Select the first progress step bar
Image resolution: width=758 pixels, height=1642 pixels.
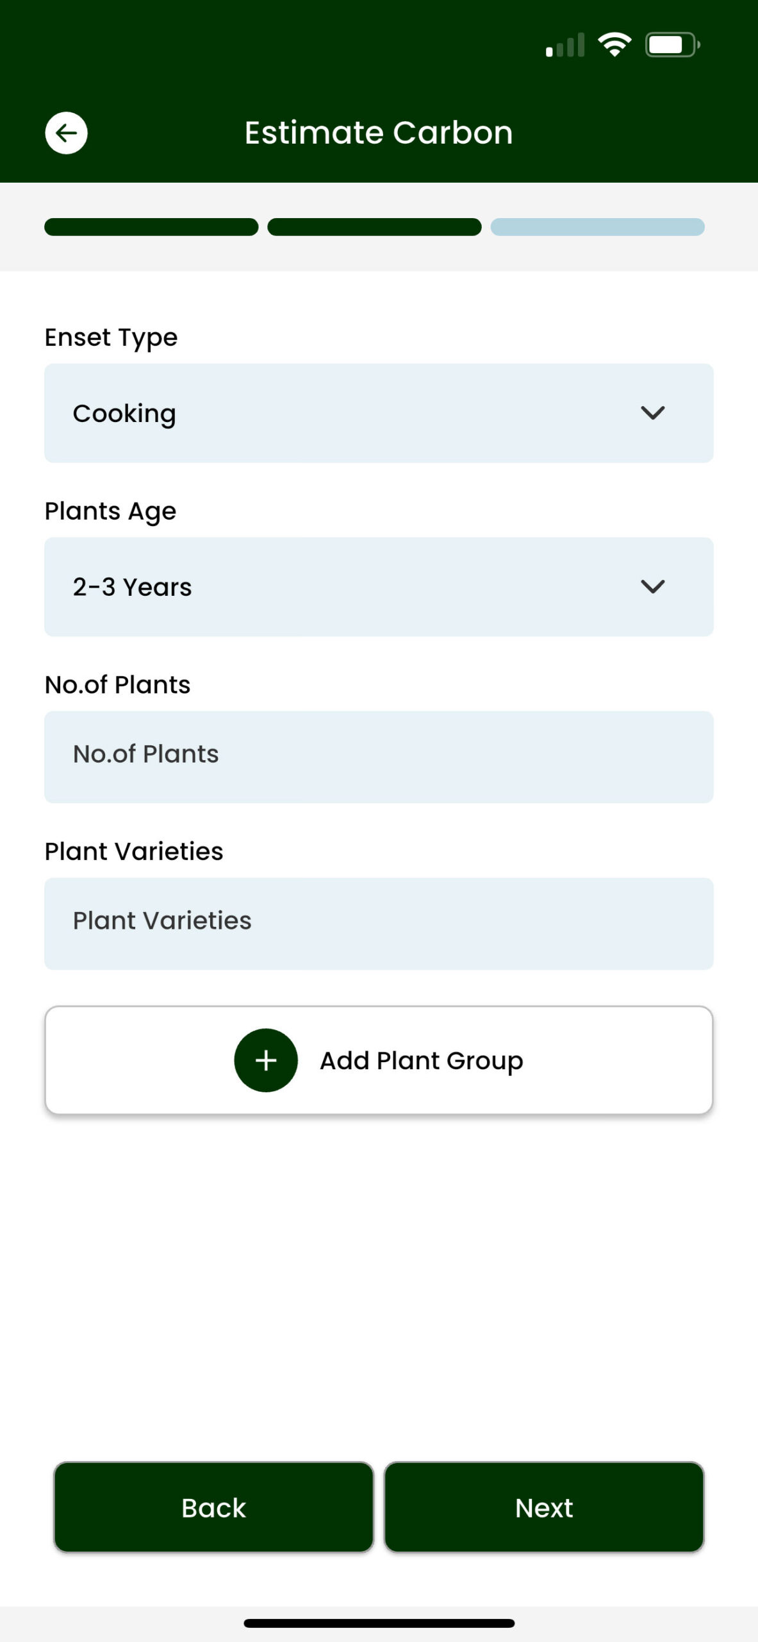151,227
